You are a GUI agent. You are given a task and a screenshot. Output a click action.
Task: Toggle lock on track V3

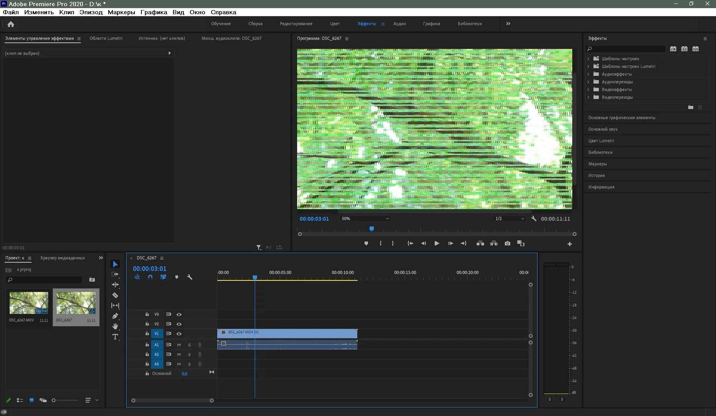tap(147, 314)
